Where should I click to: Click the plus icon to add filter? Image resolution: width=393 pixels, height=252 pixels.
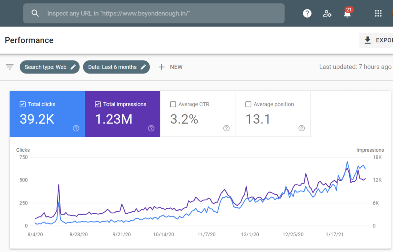(162, 67)
